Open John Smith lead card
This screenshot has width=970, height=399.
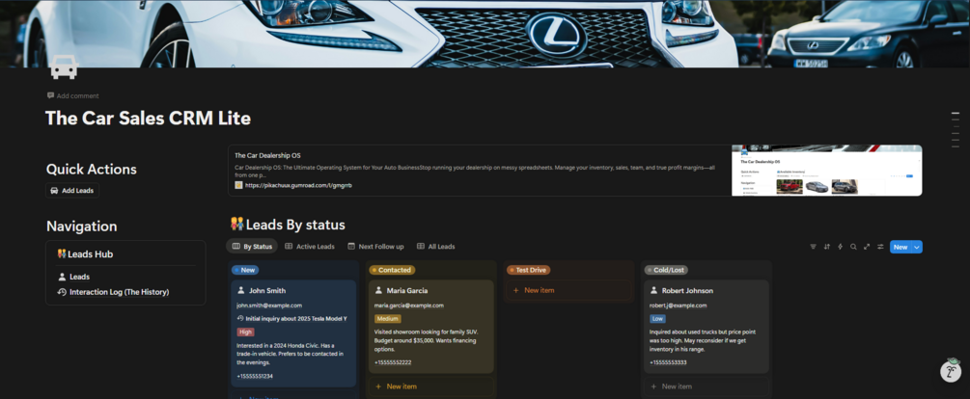click(x=293, y=333)
